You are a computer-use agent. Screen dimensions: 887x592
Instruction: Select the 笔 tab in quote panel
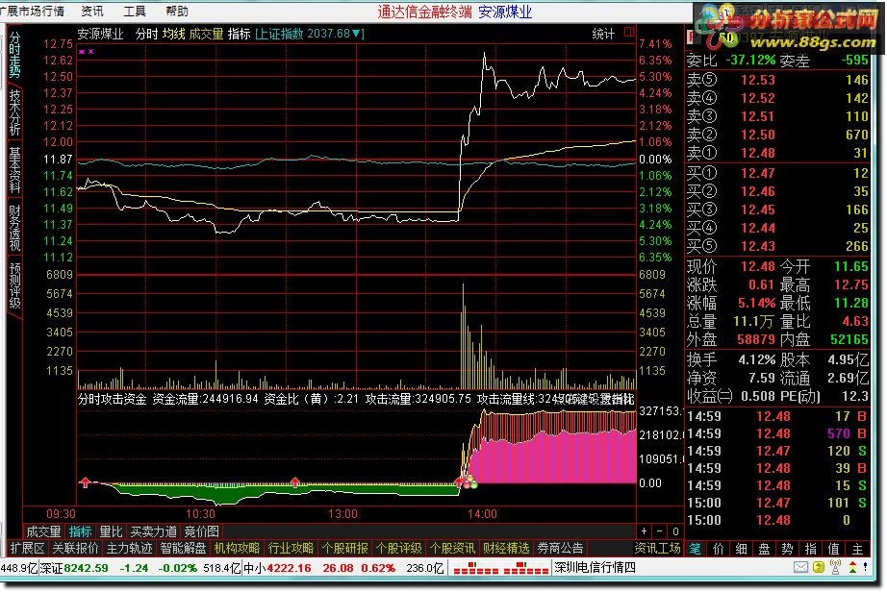click(x=696, y=549)
